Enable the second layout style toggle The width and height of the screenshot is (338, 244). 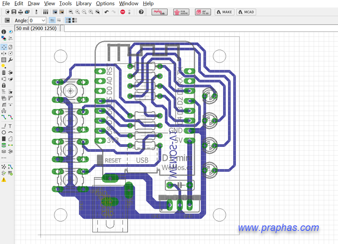click(x=75, y=20)
